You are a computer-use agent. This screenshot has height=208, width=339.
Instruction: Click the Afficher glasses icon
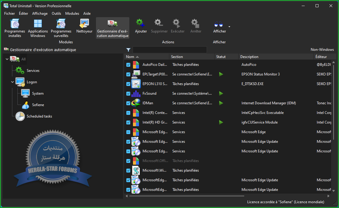click(218, 24)
